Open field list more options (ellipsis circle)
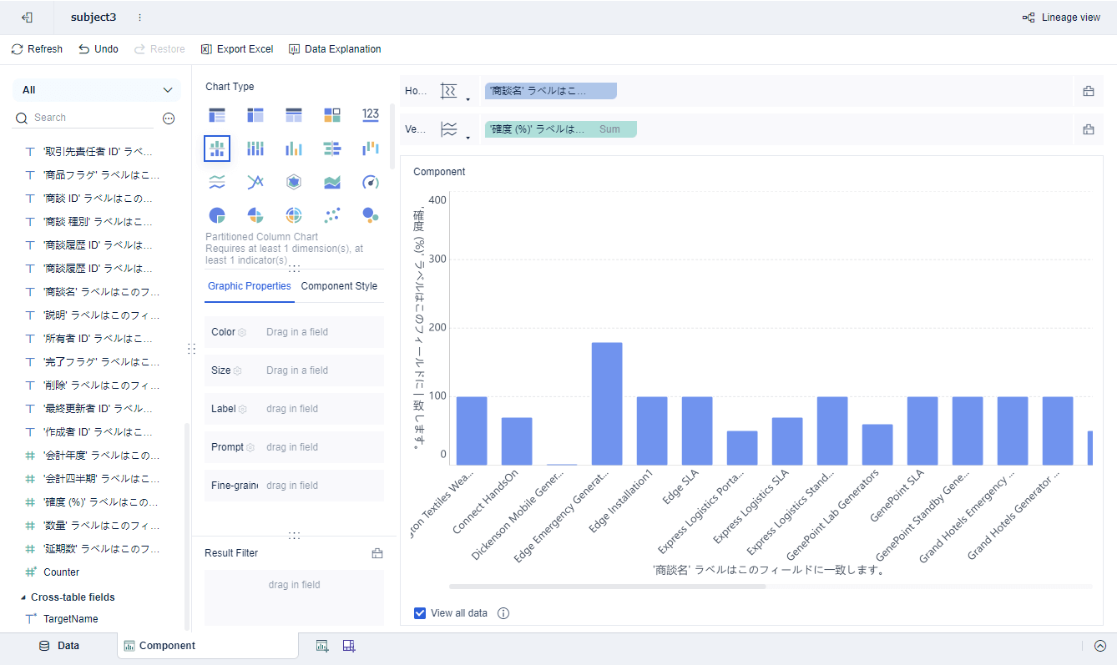Viewport: 1117px width, 665px height. click(169, 118)
